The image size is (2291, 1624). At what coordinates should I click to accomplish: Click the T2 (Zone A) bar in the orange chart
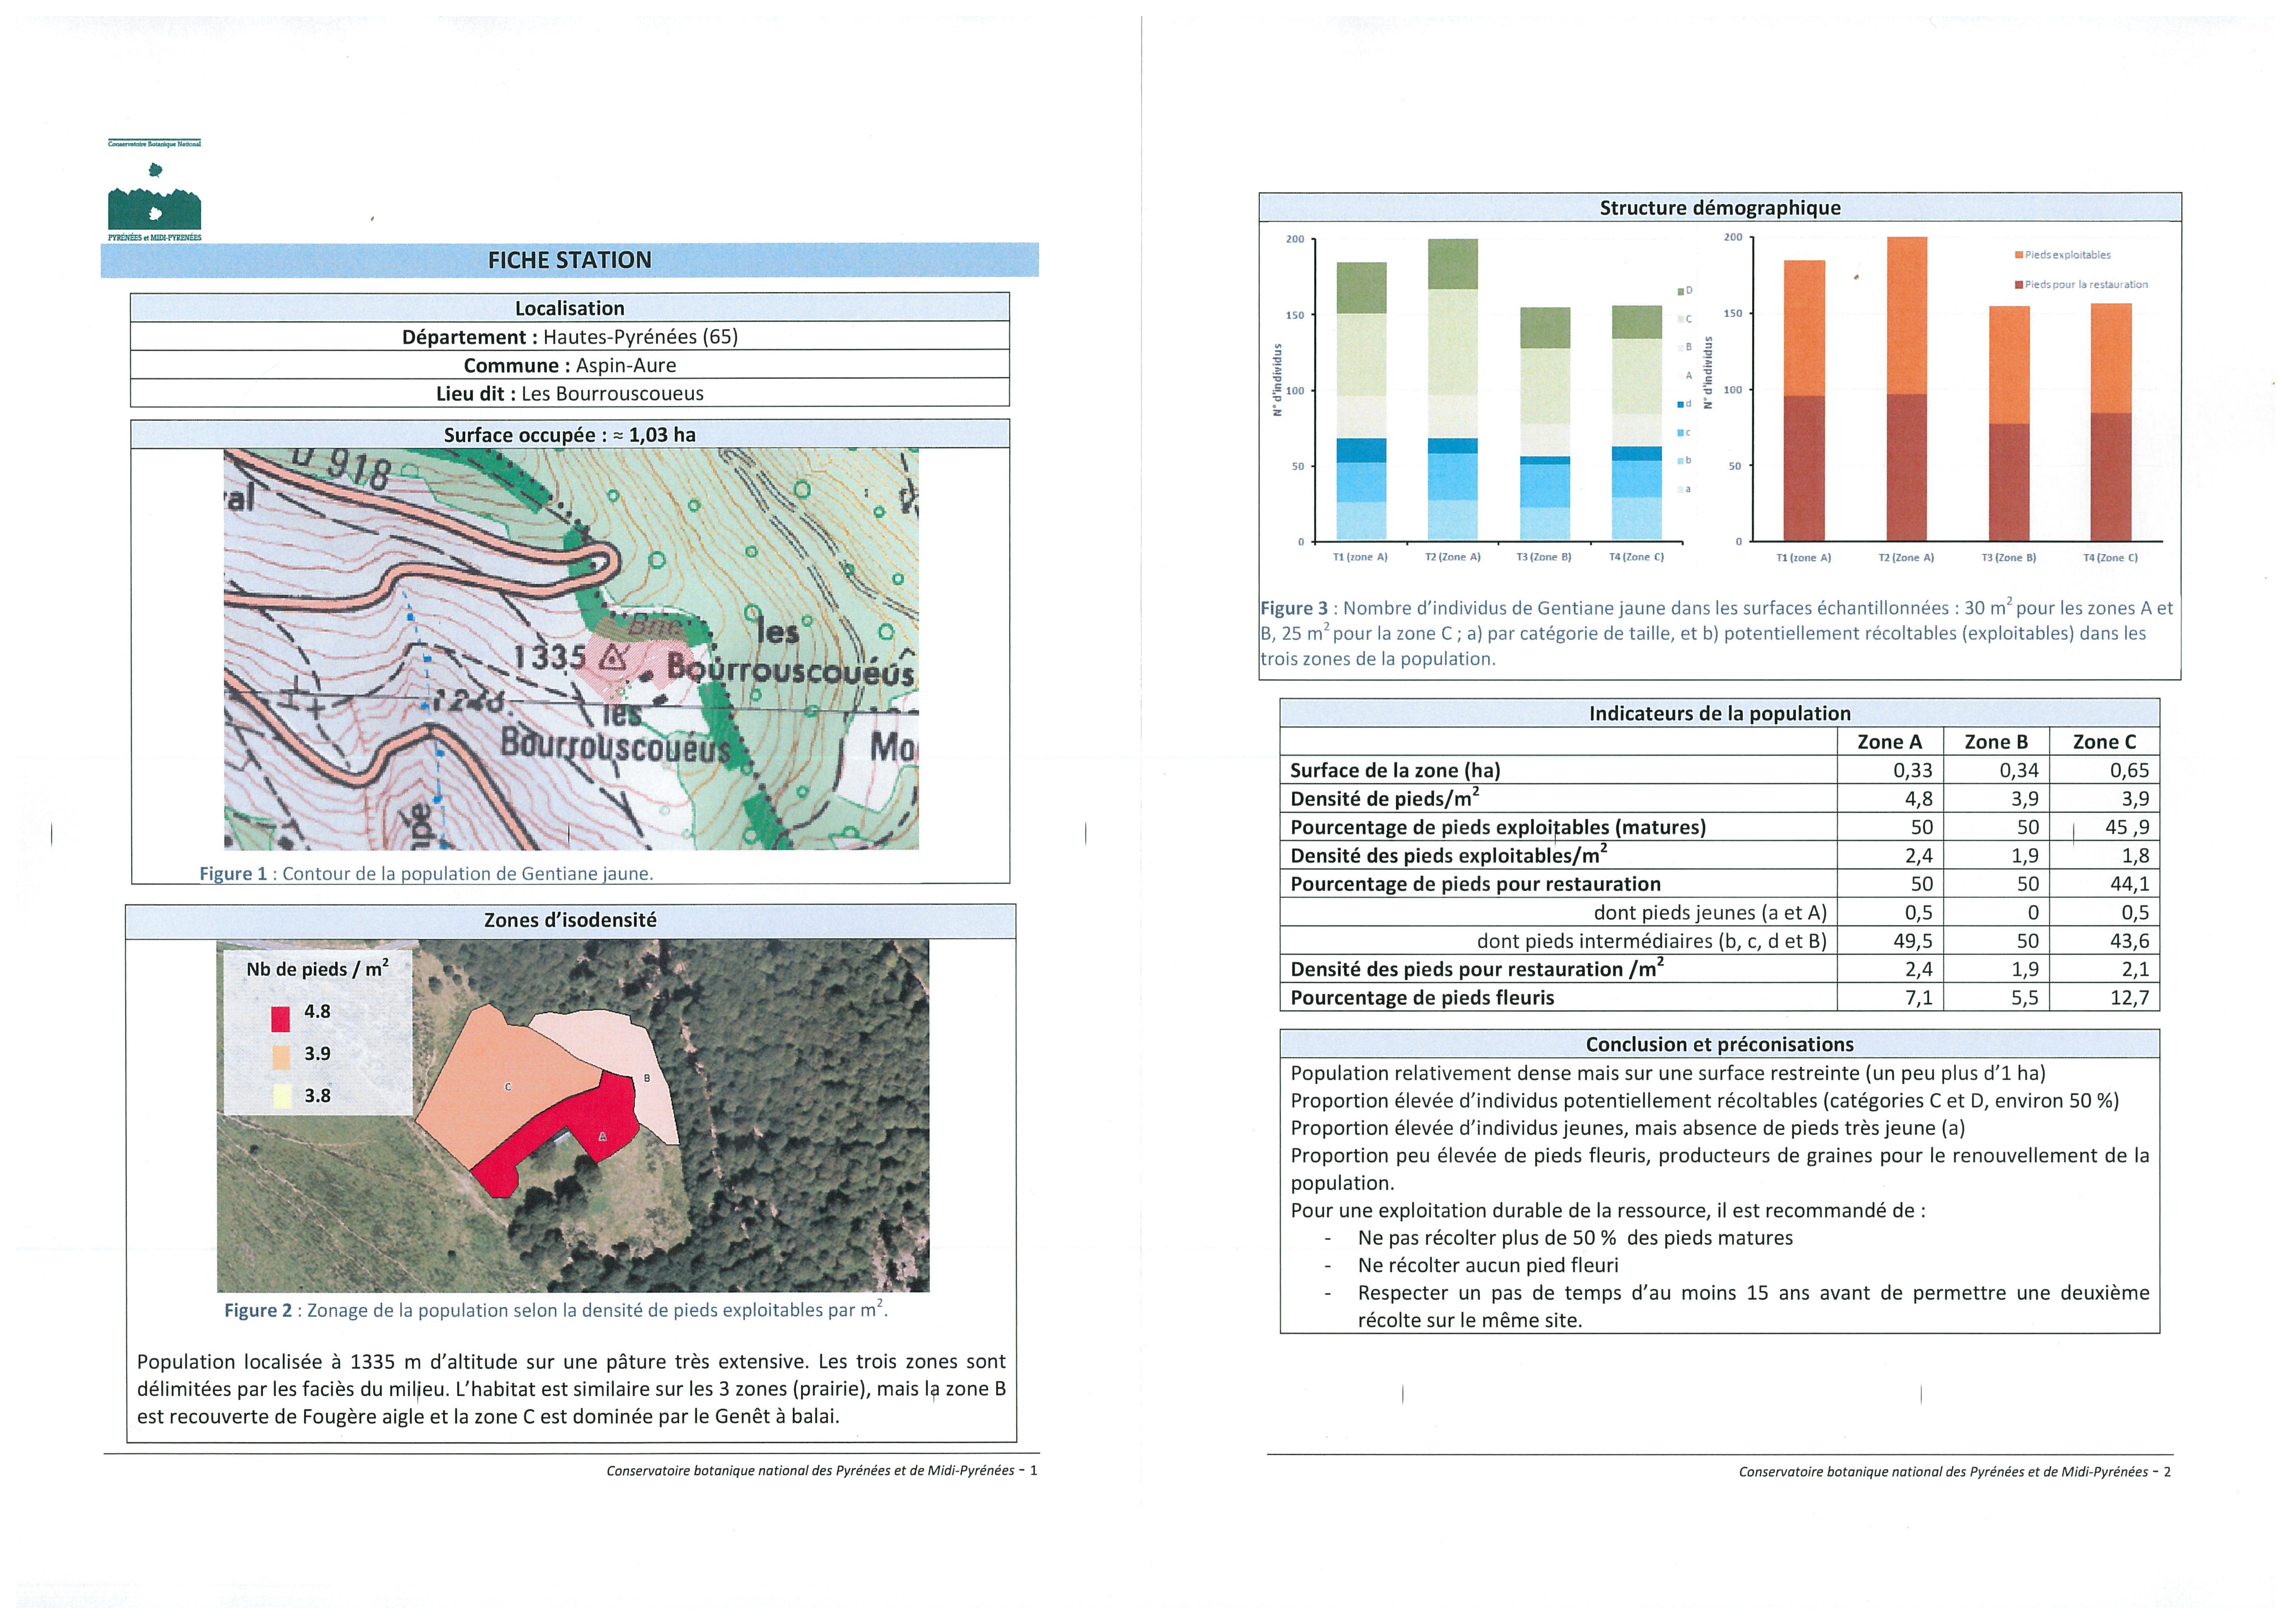[x=1907, y=389]
